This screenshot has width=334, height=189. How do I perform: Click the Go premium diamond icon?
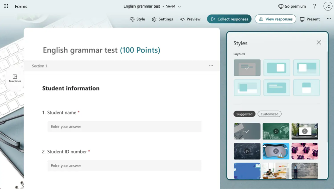281,6
